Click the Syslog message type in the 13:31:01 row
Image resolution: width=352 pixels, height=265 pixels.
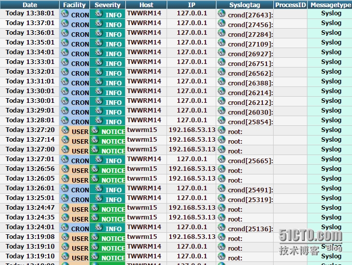(331, 81)
